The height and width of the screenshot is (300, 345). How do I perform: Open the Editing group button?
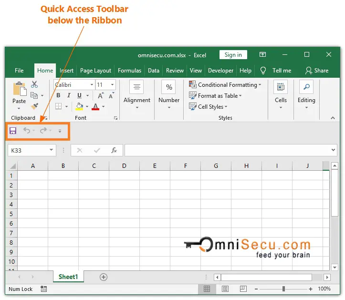click(x=306, y=94)
